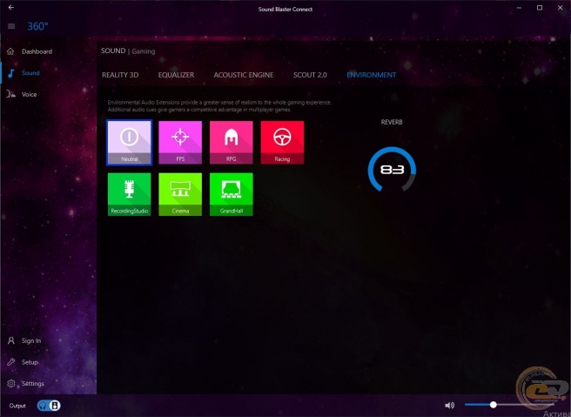Click the 360° device name header
This screenshot has height=417, width=571.
click(37, 26)
